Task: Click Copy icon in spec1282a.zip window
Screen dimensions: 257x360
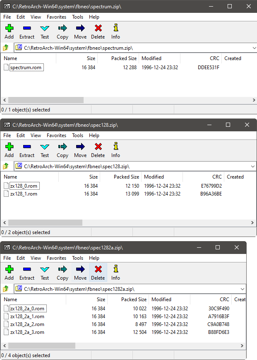Action: tap(62, 269)
